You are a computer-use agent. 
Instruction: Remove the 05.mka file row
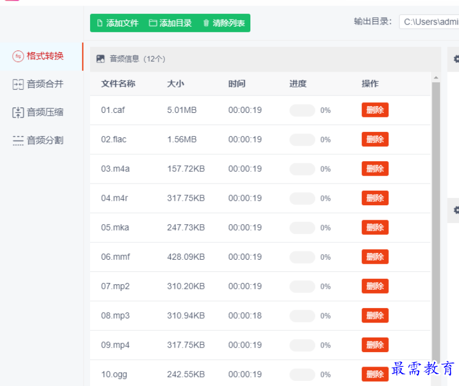tap(374, 227)
